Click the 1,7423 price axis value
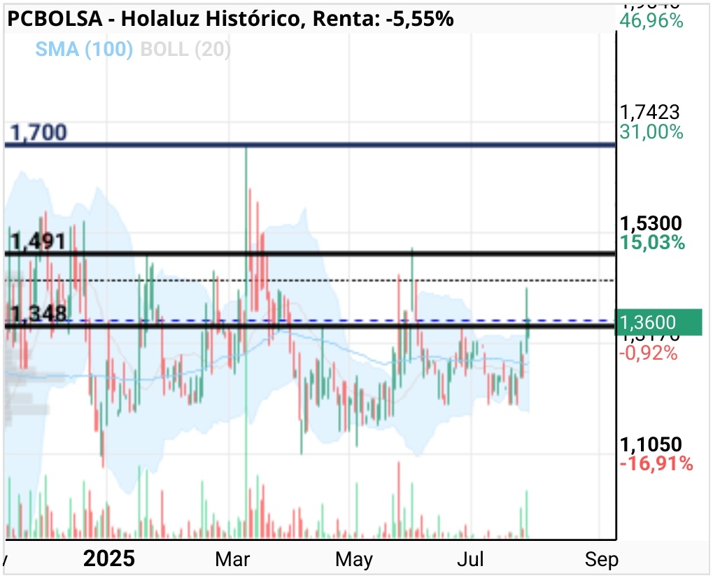 click(x=650, y=112)
